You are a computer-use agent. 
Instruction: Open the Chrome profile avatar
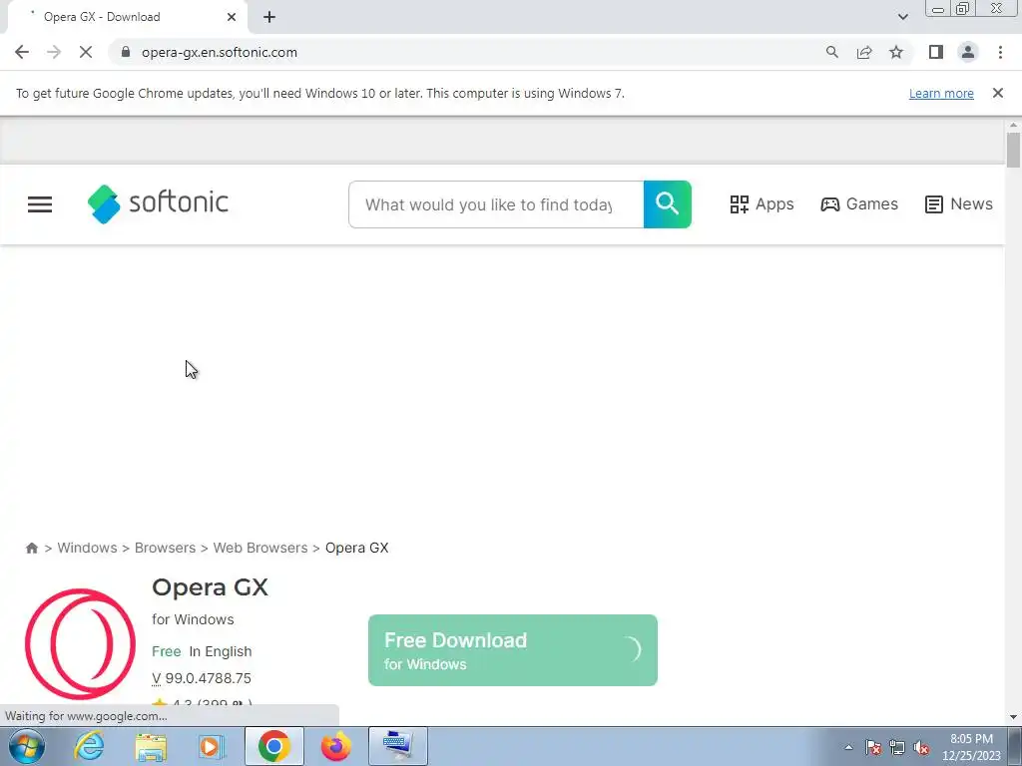point(968,52)
